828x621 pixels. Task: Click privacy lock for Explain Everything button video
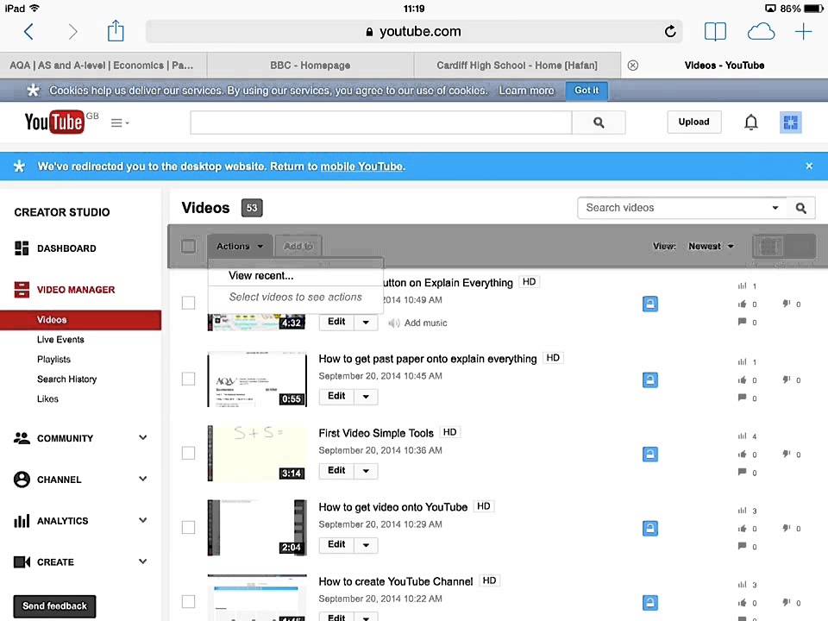tap(650, 304)
